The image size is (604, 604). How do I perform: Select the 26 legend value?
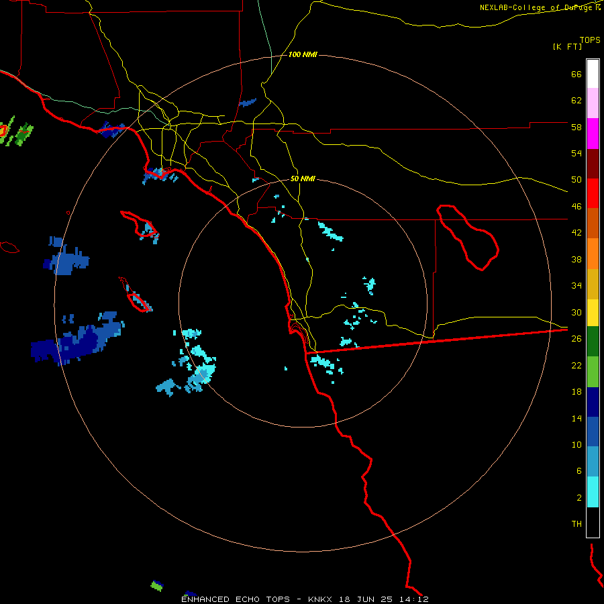coord(576,339)
